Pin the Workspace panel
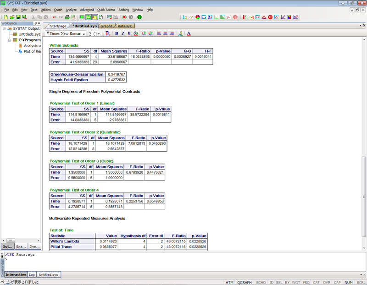This screenshot has height=285, width=367. click(x=36, y=23)
